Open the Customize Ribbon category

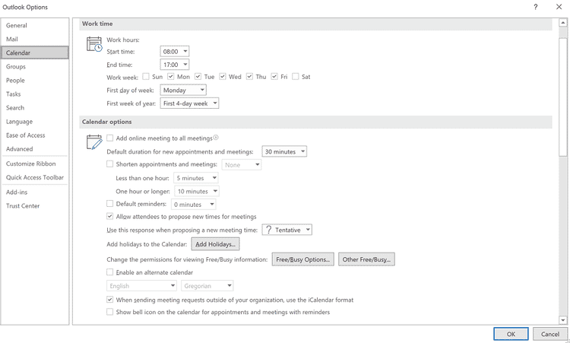point(34,164)
